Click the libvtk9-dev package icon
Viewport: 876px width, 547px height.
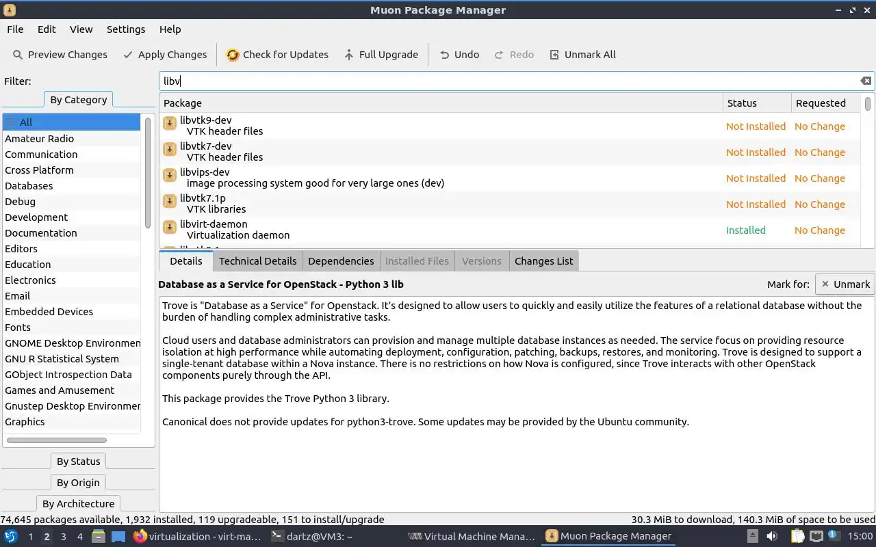170,124
